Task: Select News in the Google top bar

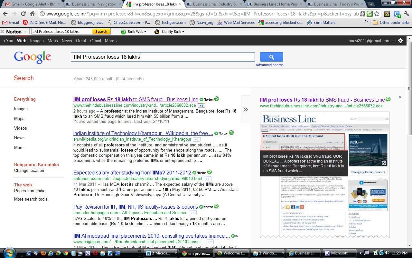Action: tap(67, 41)
